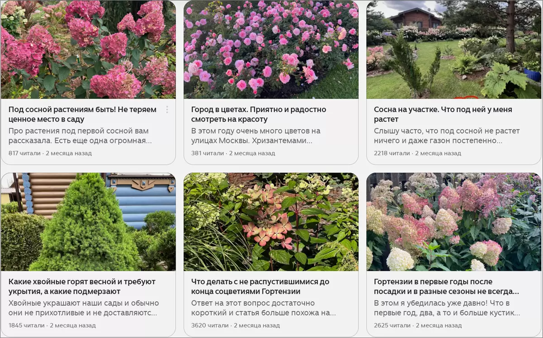This screenshot has height=338, width=543.
Task: Open article 'Город в цветах'
Action: click(258, 114)
